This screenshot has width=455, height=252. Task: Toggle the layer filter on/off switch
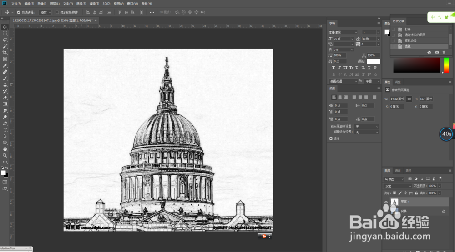click(x=440, y=178)
